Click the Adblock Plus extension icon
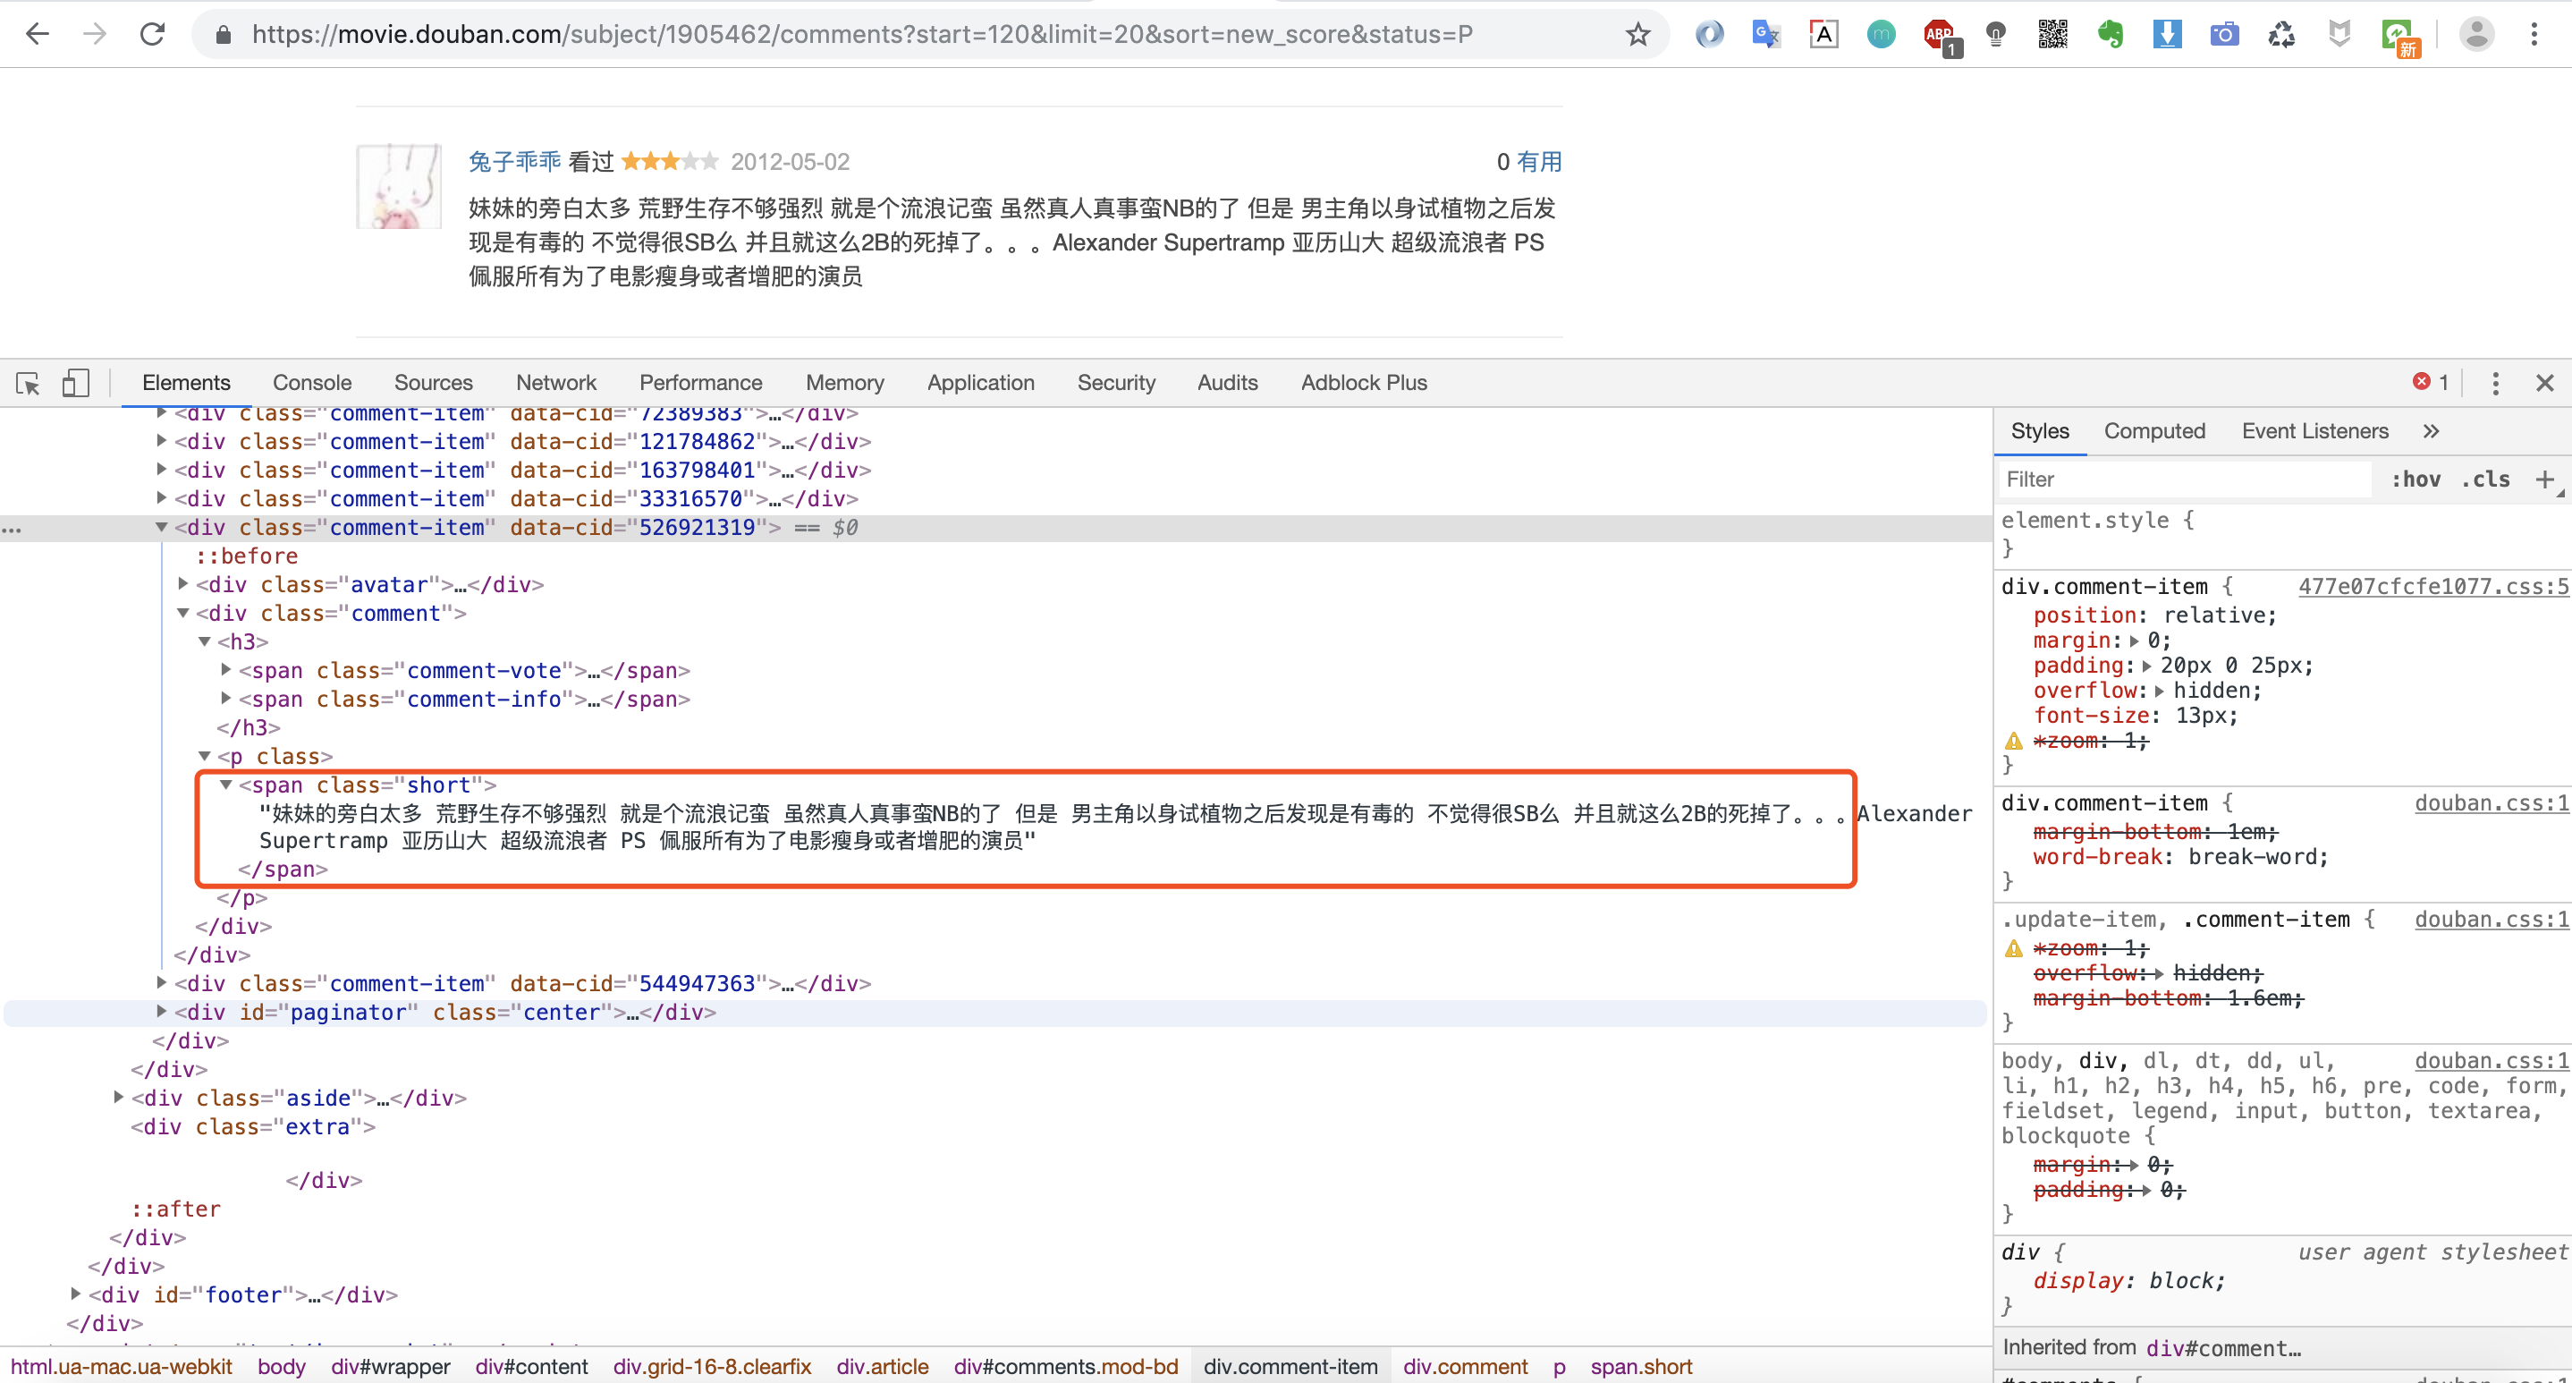Viewport: 2572px width, 1383px height. (1941, 36)
